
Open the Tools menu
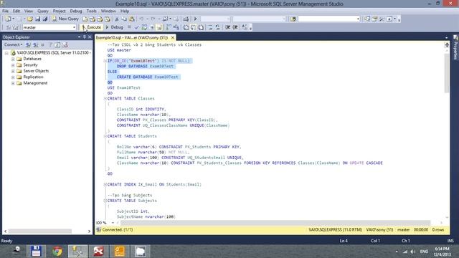click(91, 11)
